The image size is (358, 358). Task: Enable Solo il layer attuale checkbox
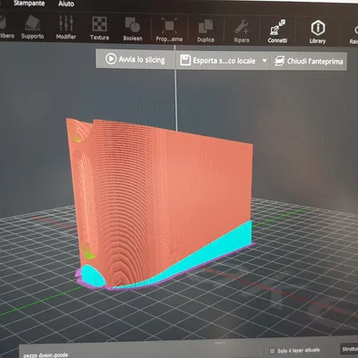click(272, 351)
